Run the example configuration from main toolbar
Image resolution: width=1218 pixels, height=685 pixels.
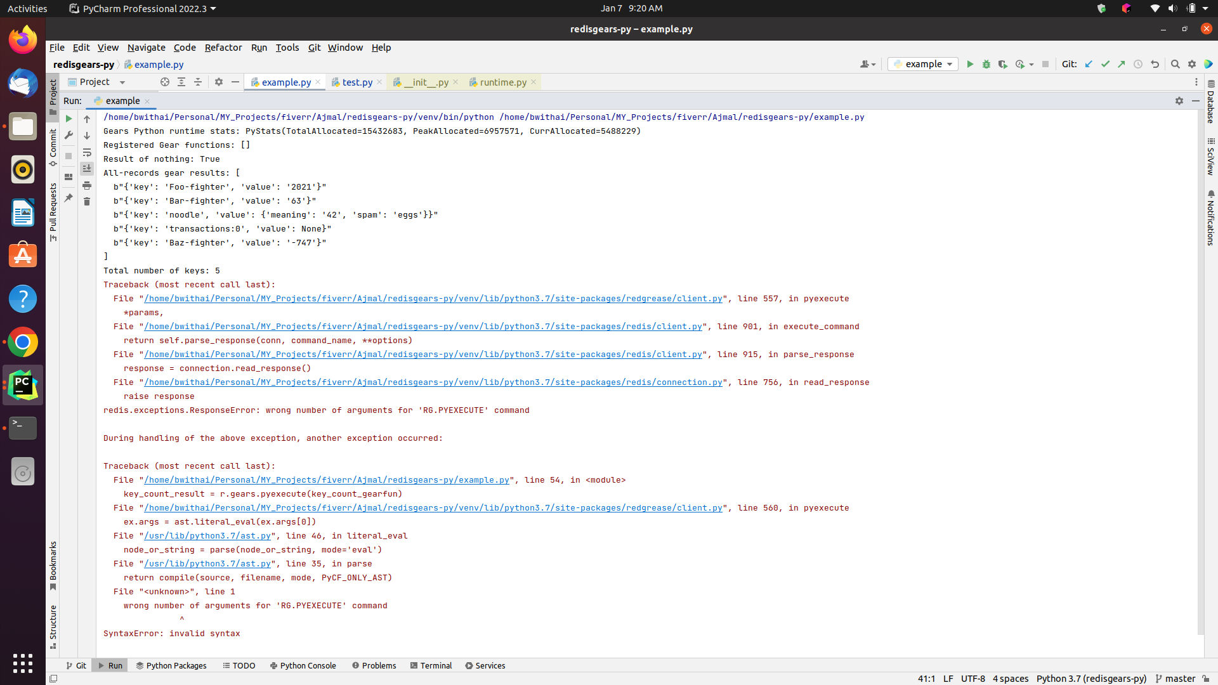[x=970, y=64]
